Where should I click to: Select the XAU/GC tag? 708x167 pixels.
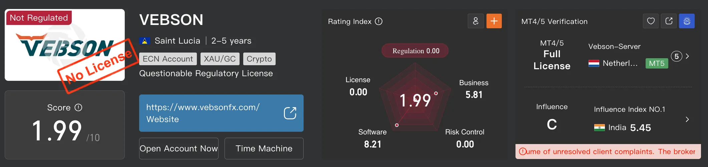[220, 59]
